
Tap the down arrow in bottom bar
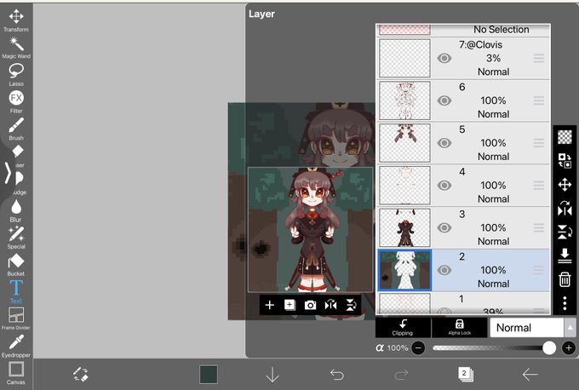point(272,375)
